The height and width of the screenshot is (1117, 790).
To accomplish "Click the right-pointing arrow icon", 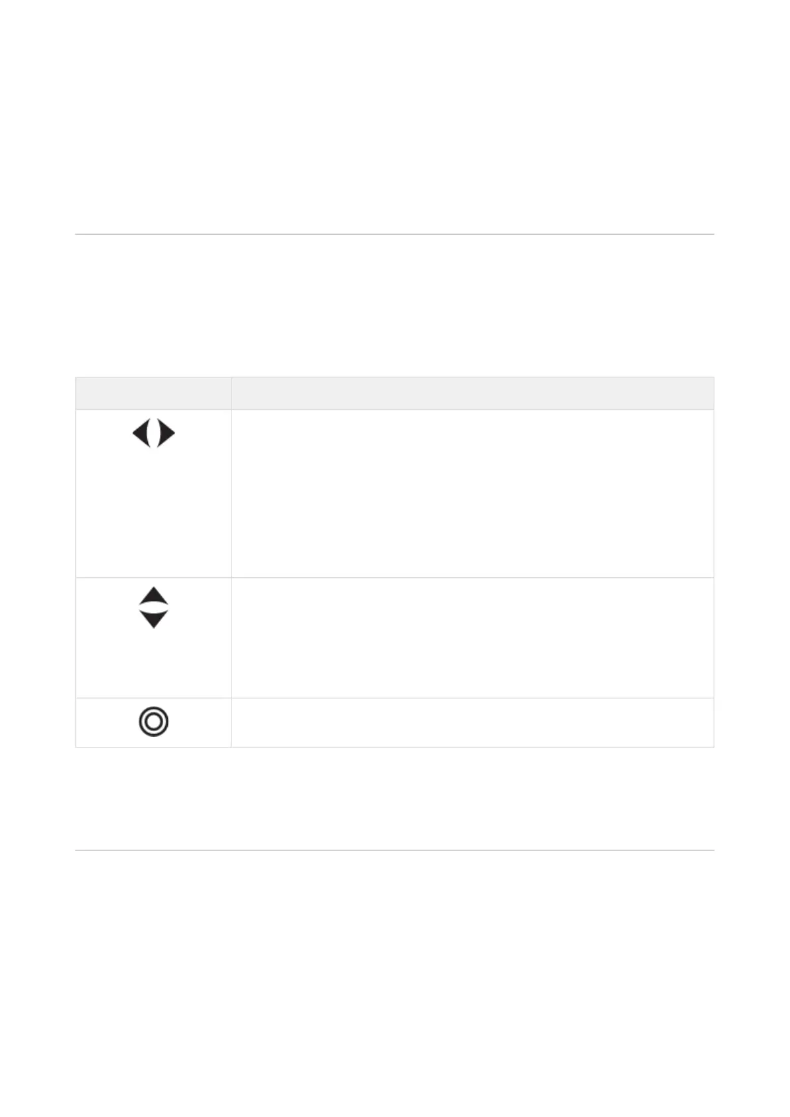I will [x=166, y=434].
